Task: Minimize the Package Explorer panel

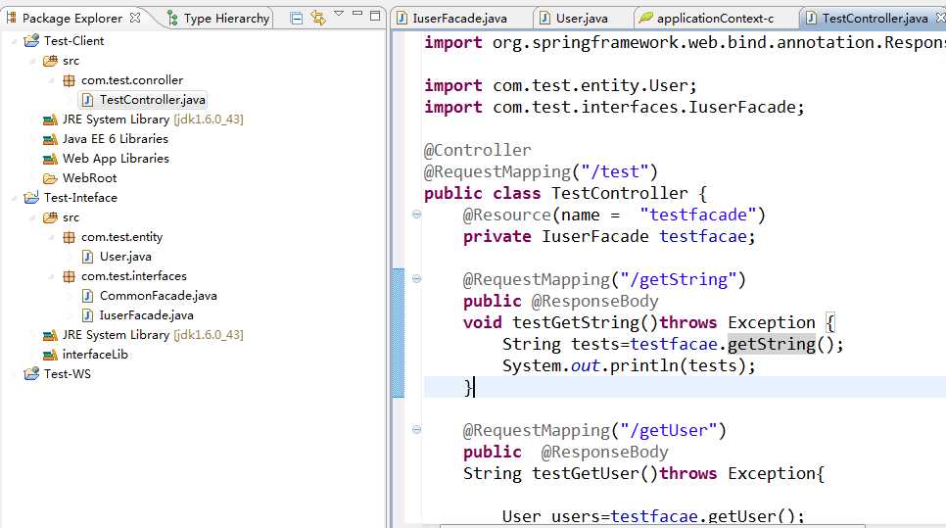Action: [x=357, y=13]
